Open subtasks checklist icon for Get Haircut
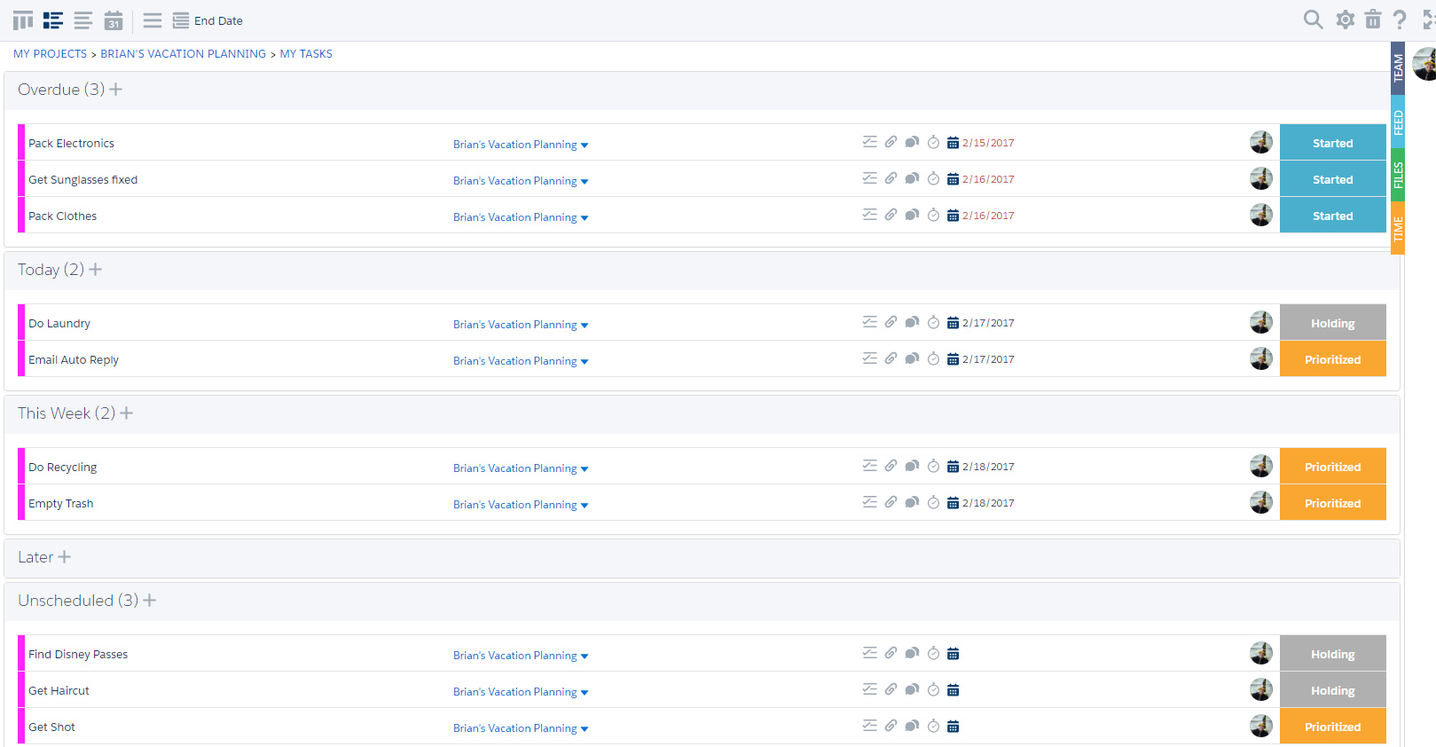Screen dimensions: 1436x747 (x=869, y=689)
